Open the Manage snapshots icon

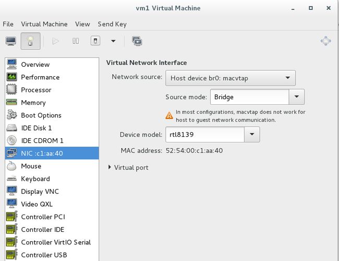click(137, 41)
